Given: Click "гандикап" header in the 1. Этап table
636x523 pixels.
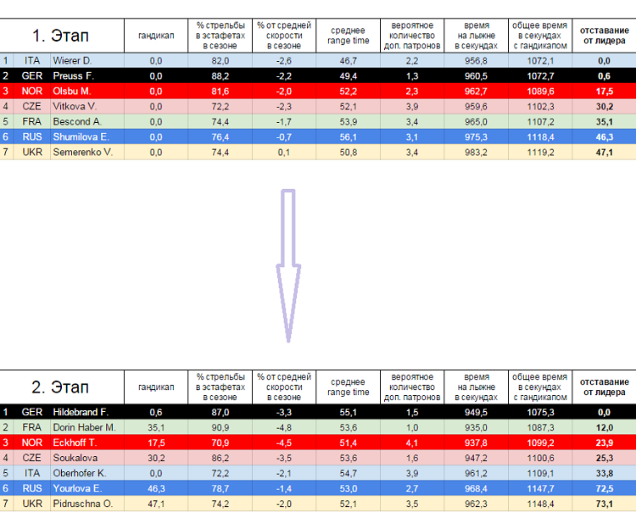Looking at the screenshot, I should pyautogui.click(x=156, y=36).
